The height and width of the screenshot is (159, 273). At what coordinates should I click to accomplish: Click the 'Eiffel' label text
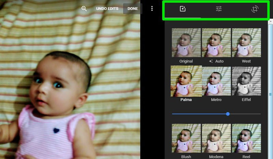246,100
